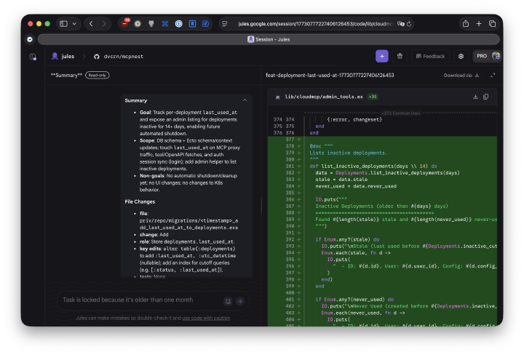The image size is (524, 354).
Task: Open the fox-shaped extension icon
Action: 151,24
